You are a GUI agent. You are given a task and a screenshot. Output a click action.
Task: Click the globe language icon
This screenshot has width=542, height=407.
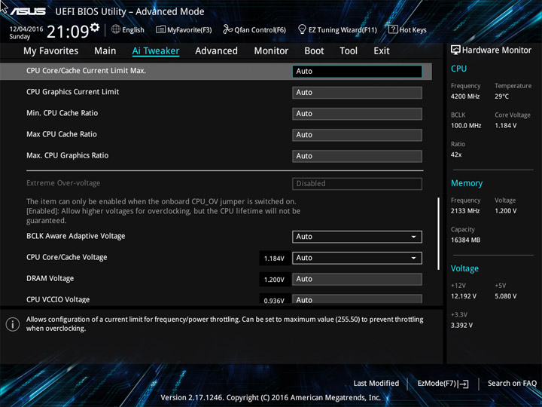coord(116,29)
